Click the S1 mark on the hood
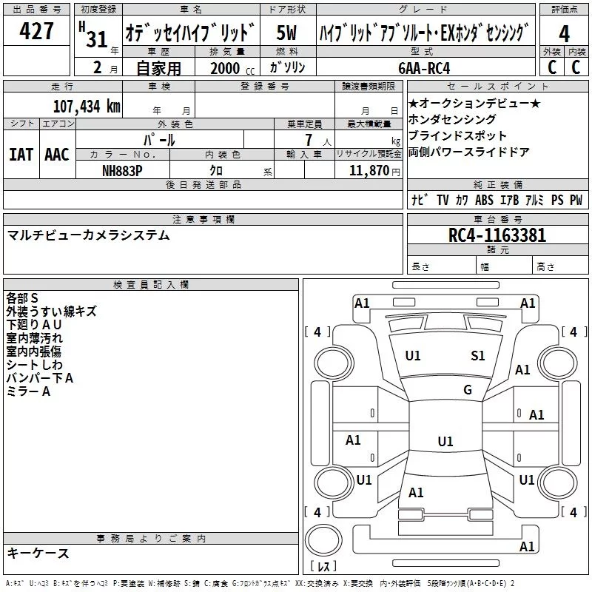Viewport: 592px width, 592px height. coord(478,356)
